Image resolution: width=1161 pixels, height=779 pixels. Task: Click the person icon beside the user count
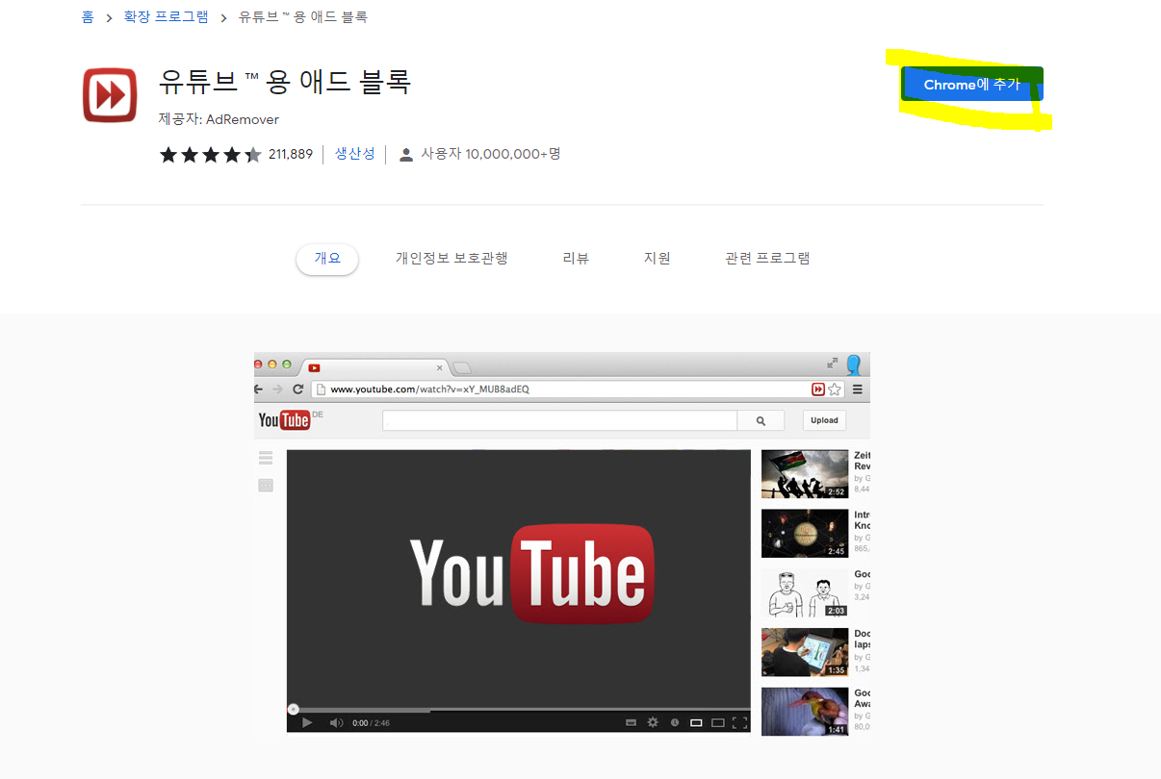pyautogui.click(x=406, y=154)
